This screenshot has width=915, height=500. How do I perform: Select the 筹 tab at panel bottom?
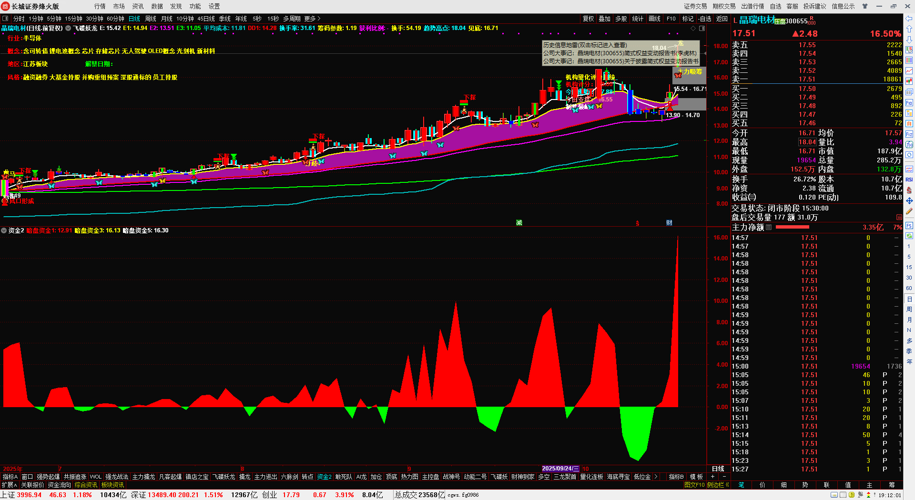(x=892, y=485)
